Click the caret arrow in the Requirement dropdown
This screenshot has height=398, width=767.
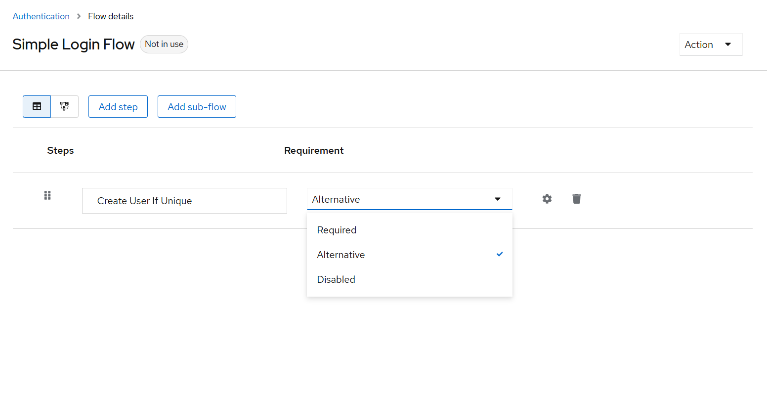coord(498,199)
